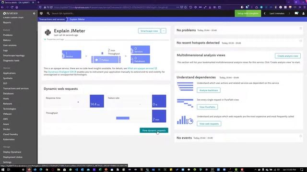Screen dimensions: 307x172
Task: Open Smartscape topology in sidebar
Action: [x=14, y=55]
